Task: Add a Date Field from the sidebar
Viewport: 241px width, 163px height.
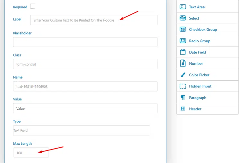Action: pyautogui.click(x=197, y=52)
